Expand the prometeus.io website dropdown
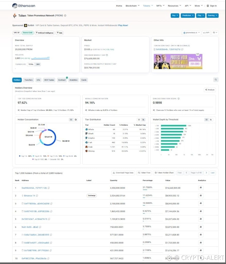This screenshot has height=264, width=226. point(191,33)
